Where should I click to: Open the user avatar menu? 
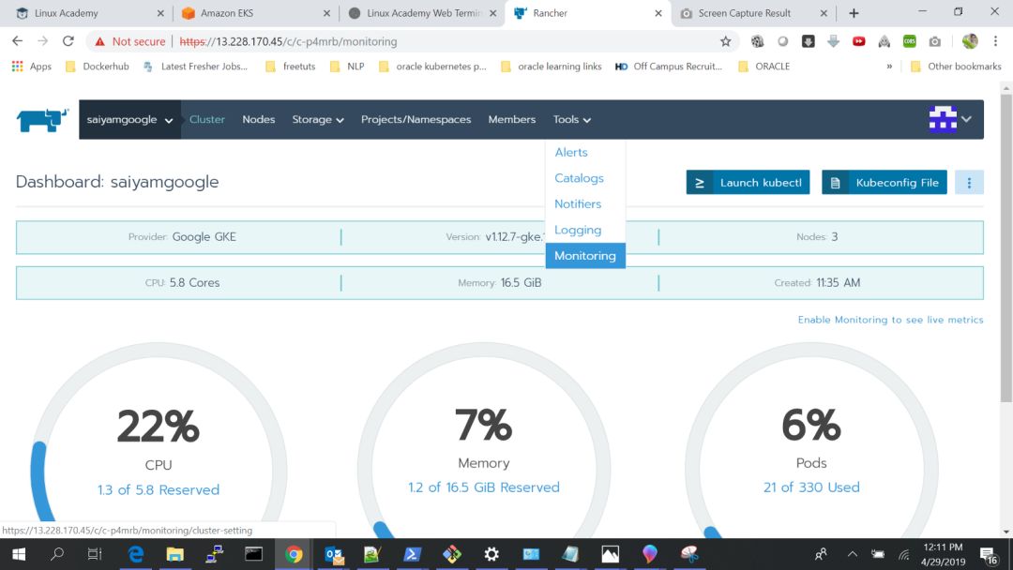949,119
